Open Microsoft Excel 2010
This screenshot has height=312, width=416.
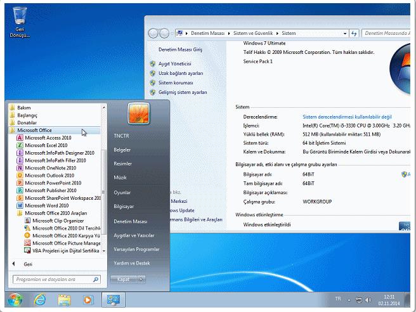45,145
